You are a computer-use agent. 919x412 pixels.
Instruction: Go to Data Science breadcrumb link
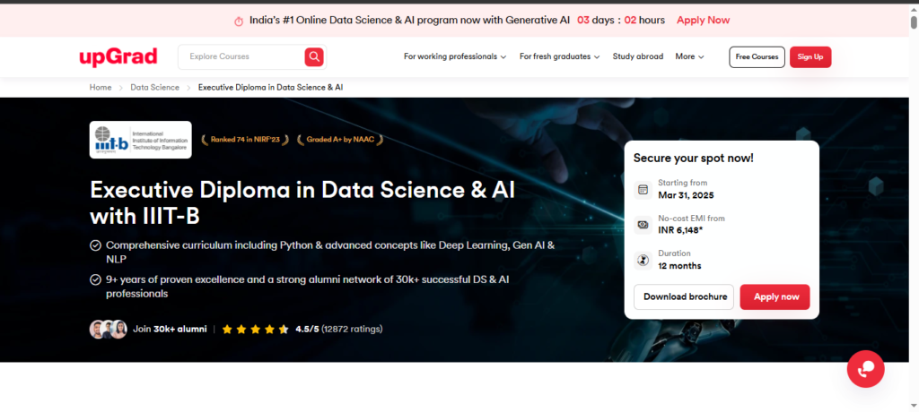[154, 87]
